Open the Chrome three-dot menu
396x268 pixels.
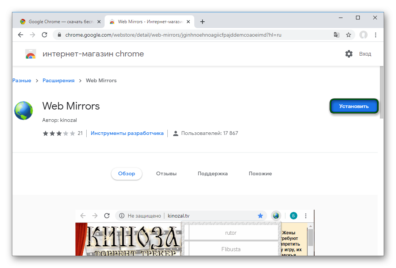[x=375, y=35]
